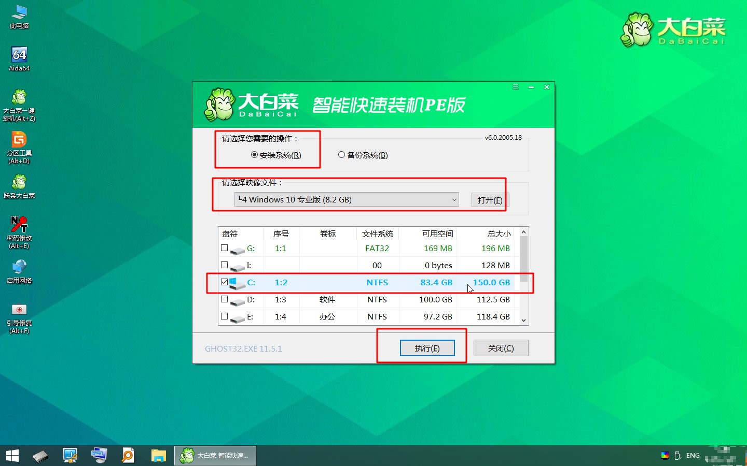Open the Windows image selection dropdown

point(454,199)
